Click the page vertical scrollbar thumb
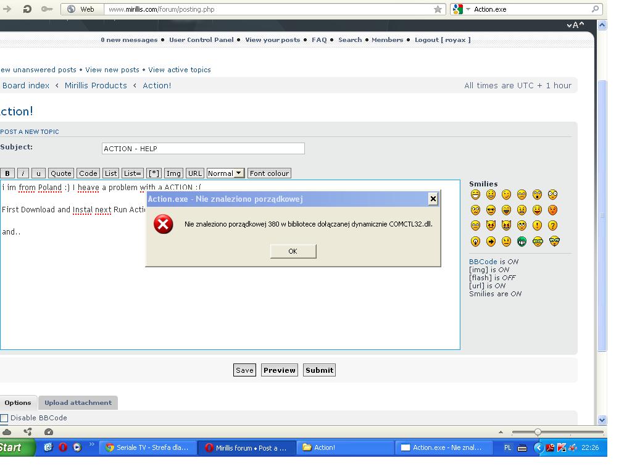Viewport: 632px width, 474px height. (x=602, y=216)
